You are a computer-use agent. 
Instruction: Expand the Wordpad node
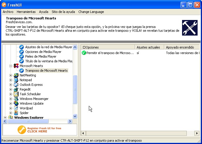(x=11, y=108)
